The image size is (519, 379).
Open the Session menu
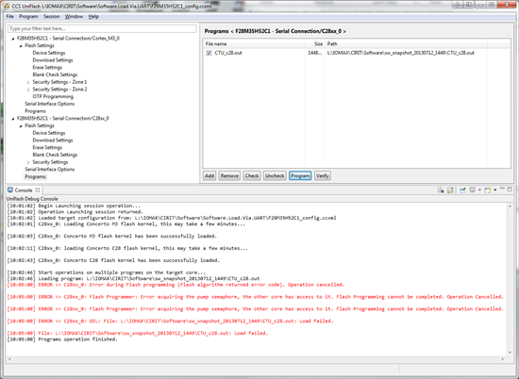[51, 17]
